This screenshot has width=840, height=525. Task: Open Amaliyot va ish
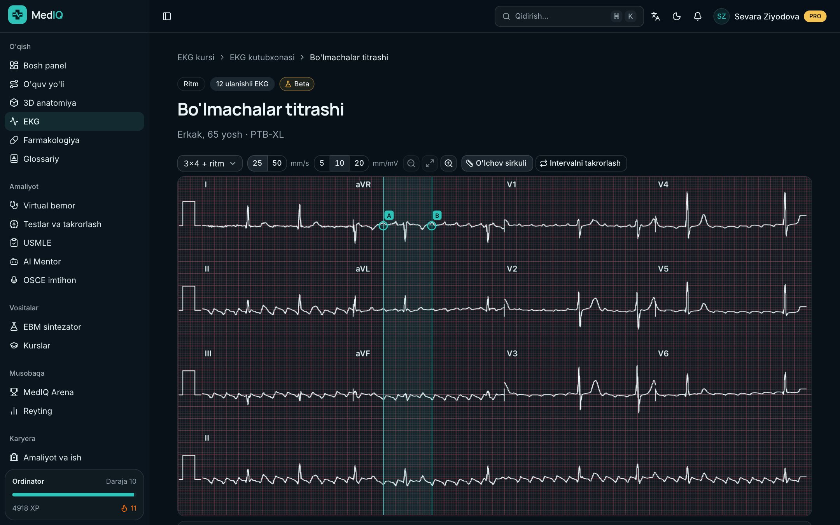(74, 457)
